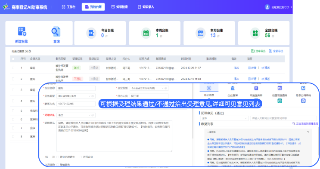This screenshot has width=320, height=169.
Task: Switch to the 知识检索 tab
Action: coord(120,7)
